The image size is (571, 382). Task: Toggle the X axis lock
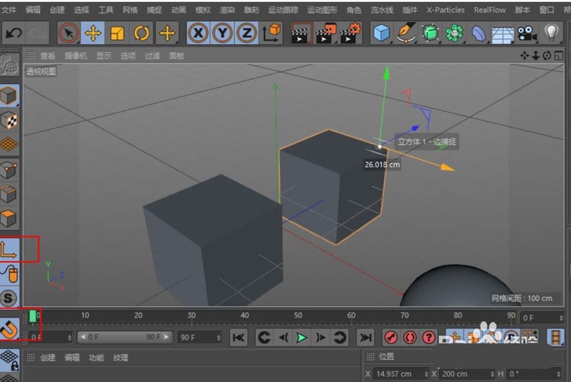pos(198,33)
